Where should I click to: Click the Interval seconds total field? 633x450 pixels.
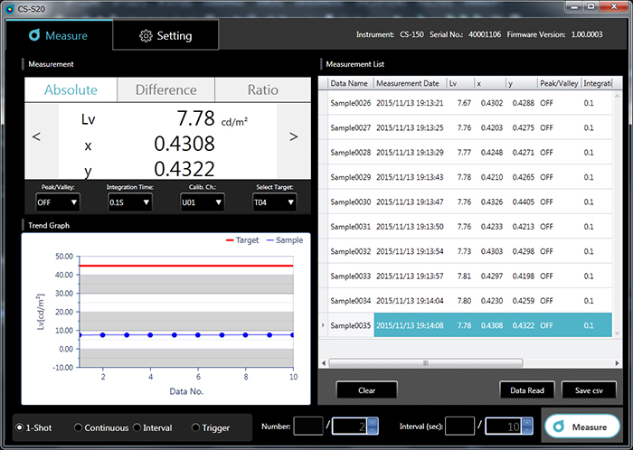pyautogui.click(x=504, y=427)
